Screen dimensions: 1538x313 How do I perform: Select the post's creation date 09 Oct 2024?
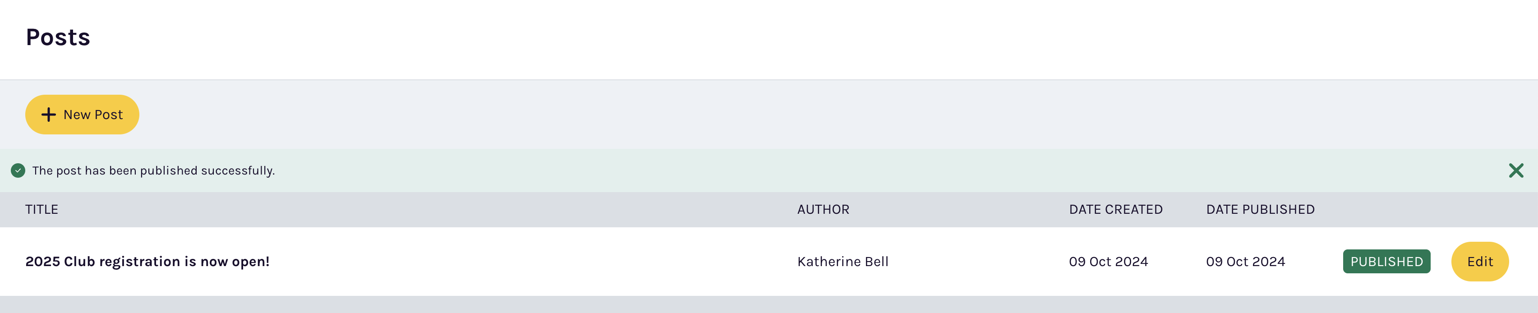(1109, 261)
